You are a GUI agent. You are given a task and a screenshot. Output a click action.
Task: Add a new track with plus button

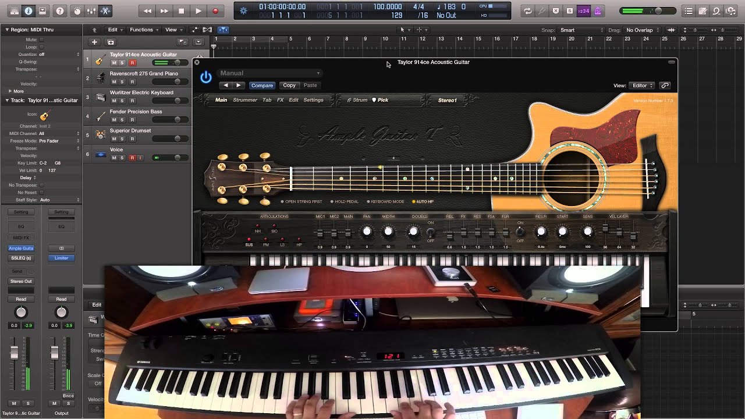pos(94,42)
